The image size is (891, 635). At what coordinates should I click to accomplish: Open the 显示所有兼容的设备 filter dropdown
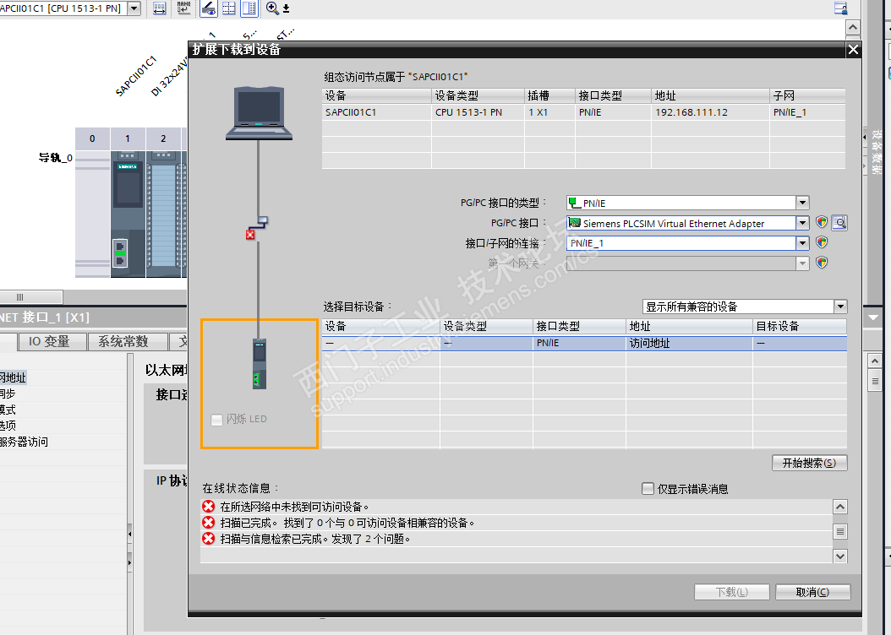(x=840, y=307)
